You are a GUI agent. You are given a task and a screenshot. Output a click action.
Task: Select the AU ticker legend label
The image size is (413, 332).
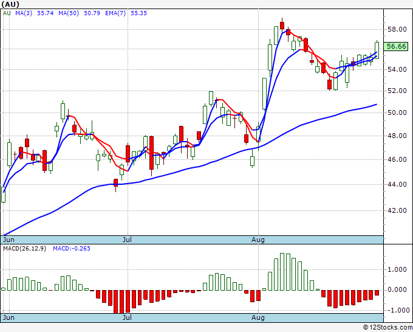click(x=7, y=13)
